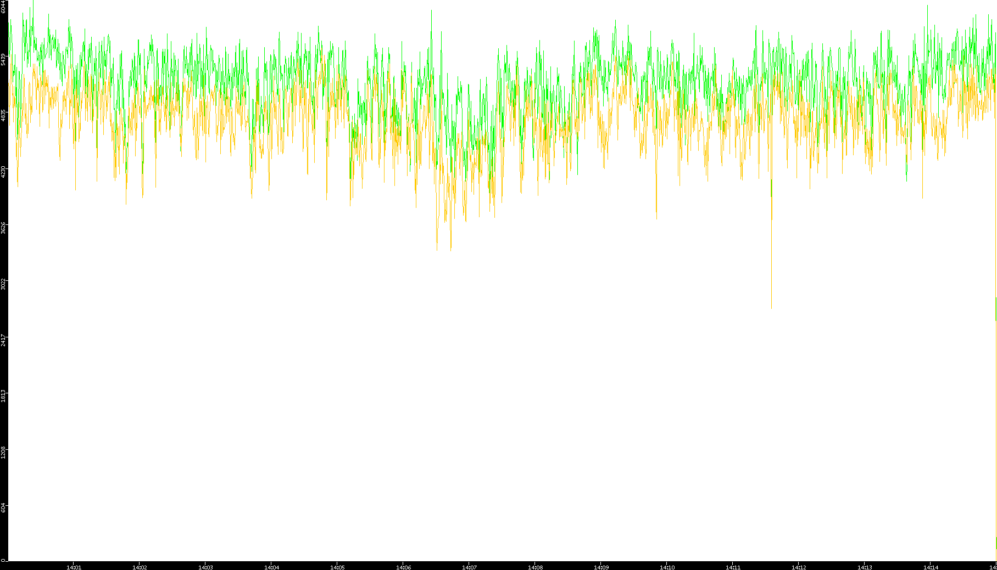This screenshot has height=570, width=997.
Task: Select the 1208 vertical axis label
Action: coord(3,453)
